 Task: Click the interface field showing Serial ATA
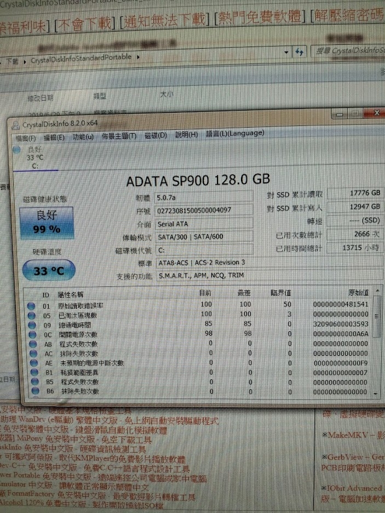[x=204, y=224]
